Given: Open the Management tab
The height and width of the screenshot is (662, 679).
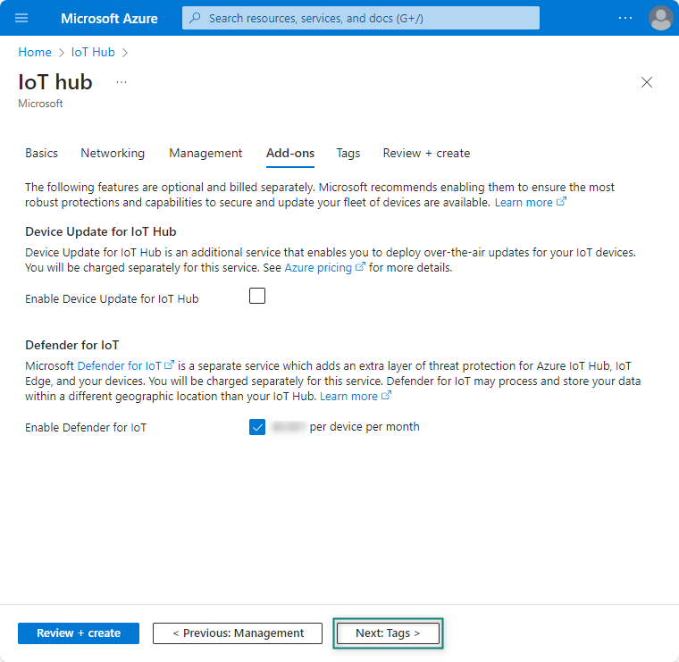Looking at the screenshot, I should (x=205, y=153).
